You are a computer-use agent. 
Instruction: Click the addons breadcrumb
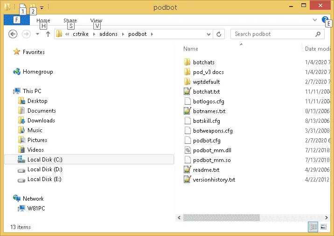click(108, 34)
